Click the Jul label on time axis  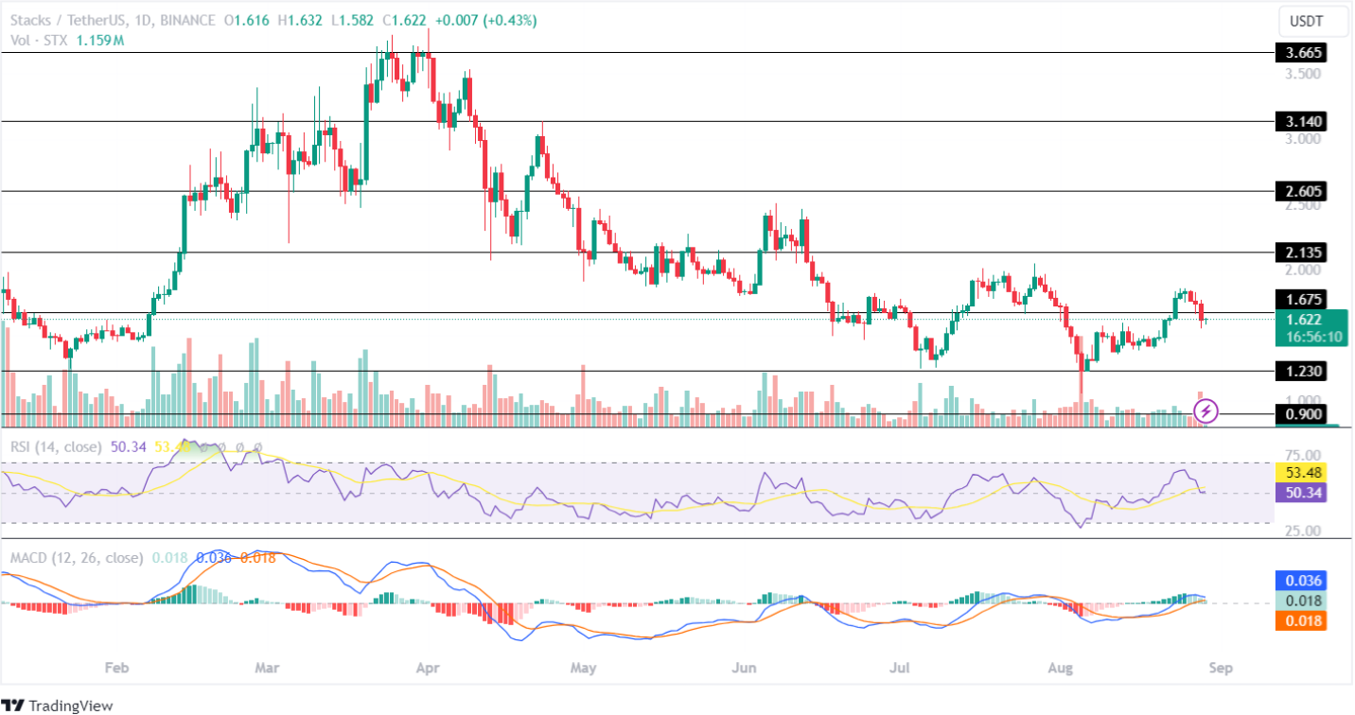click(x=900, y=669)
